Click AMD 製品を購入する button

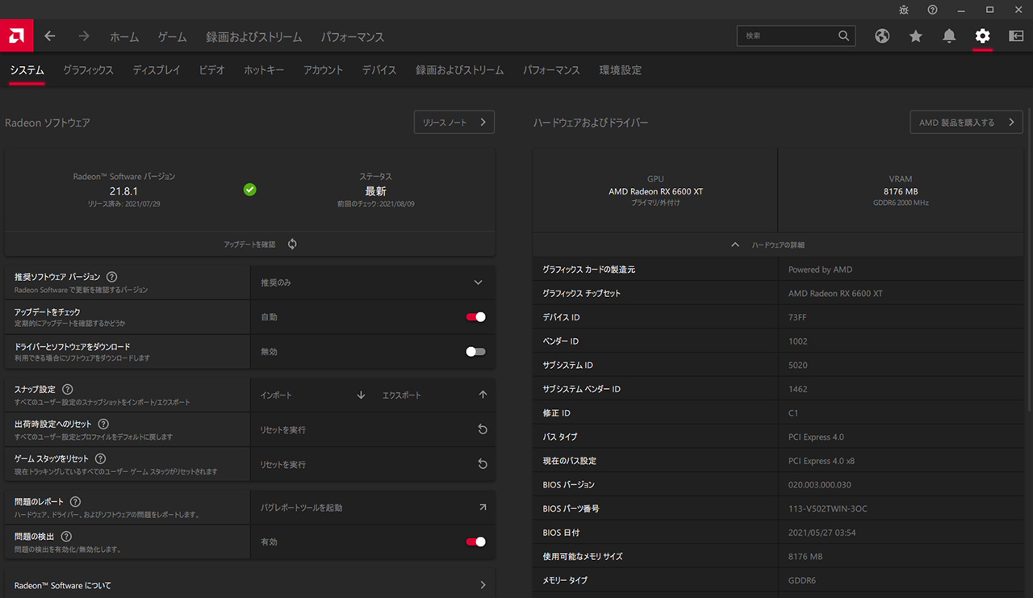tap(967, 123)
